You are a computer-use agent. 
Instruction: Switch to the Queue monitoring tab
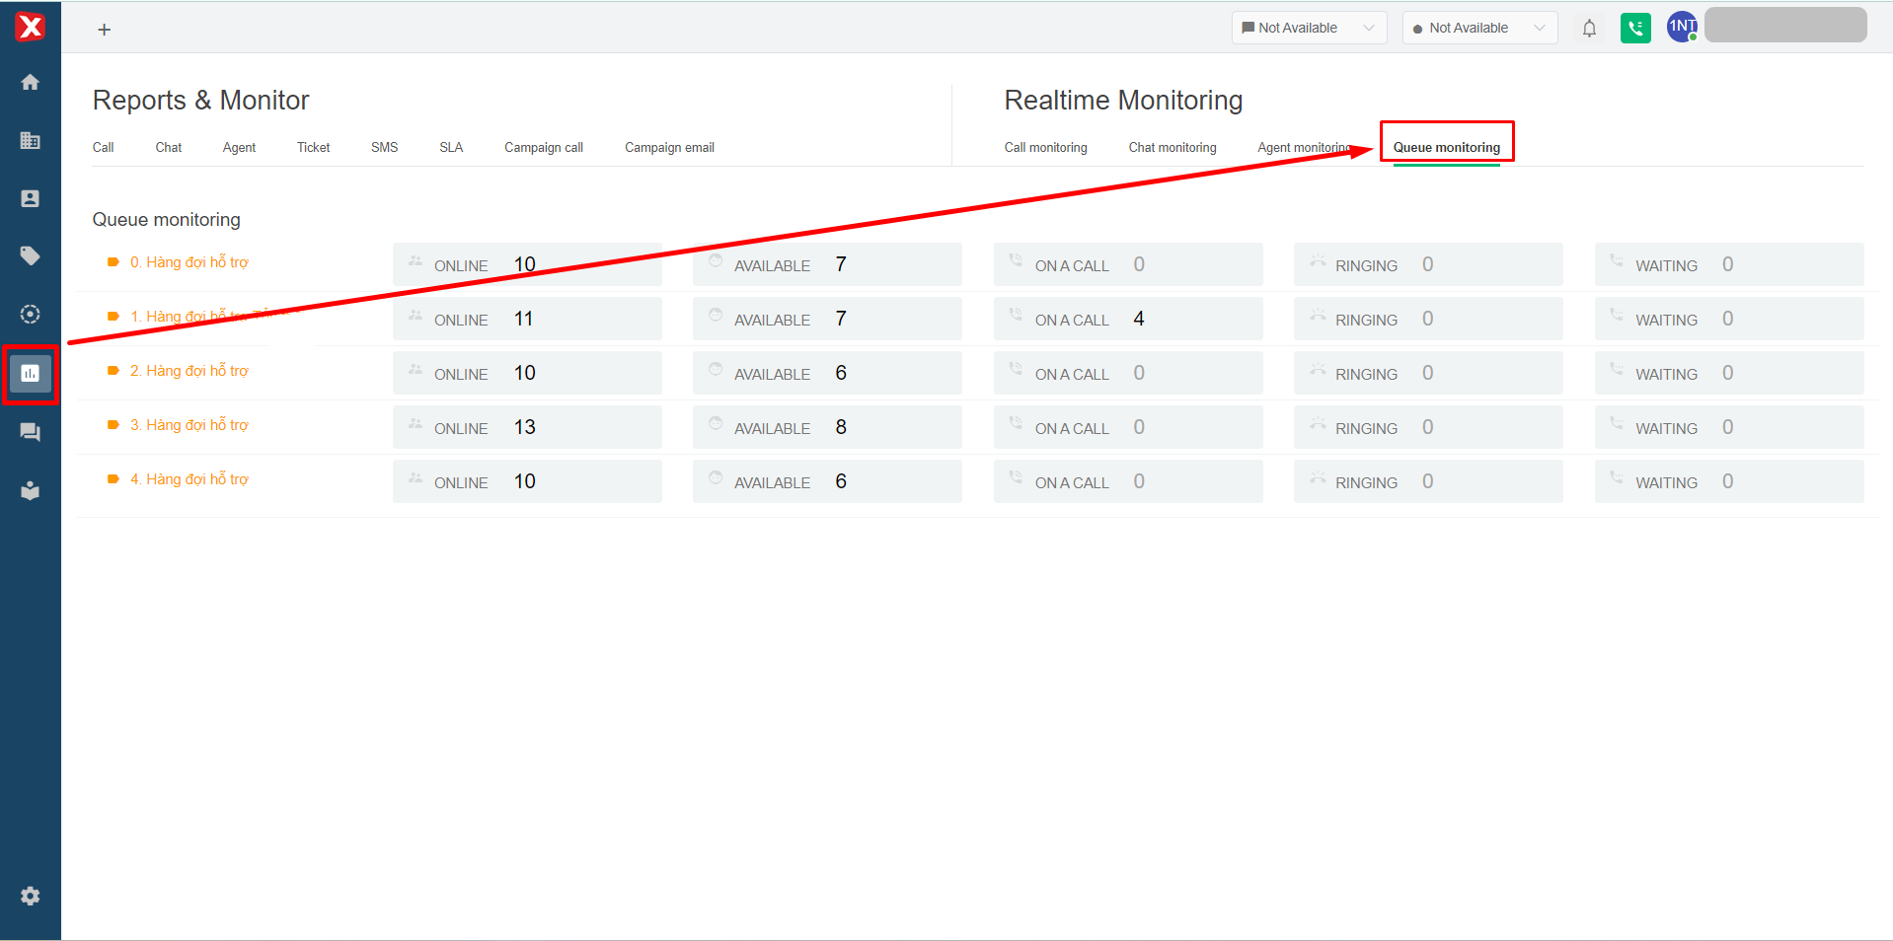point(1446,147)
